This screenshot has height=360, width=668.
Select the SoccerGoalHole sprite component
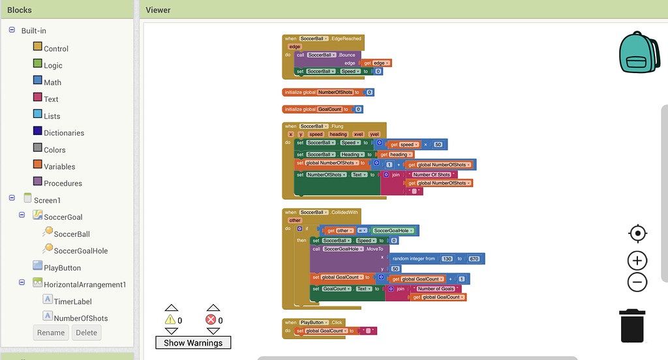click(x=80, y=250)
